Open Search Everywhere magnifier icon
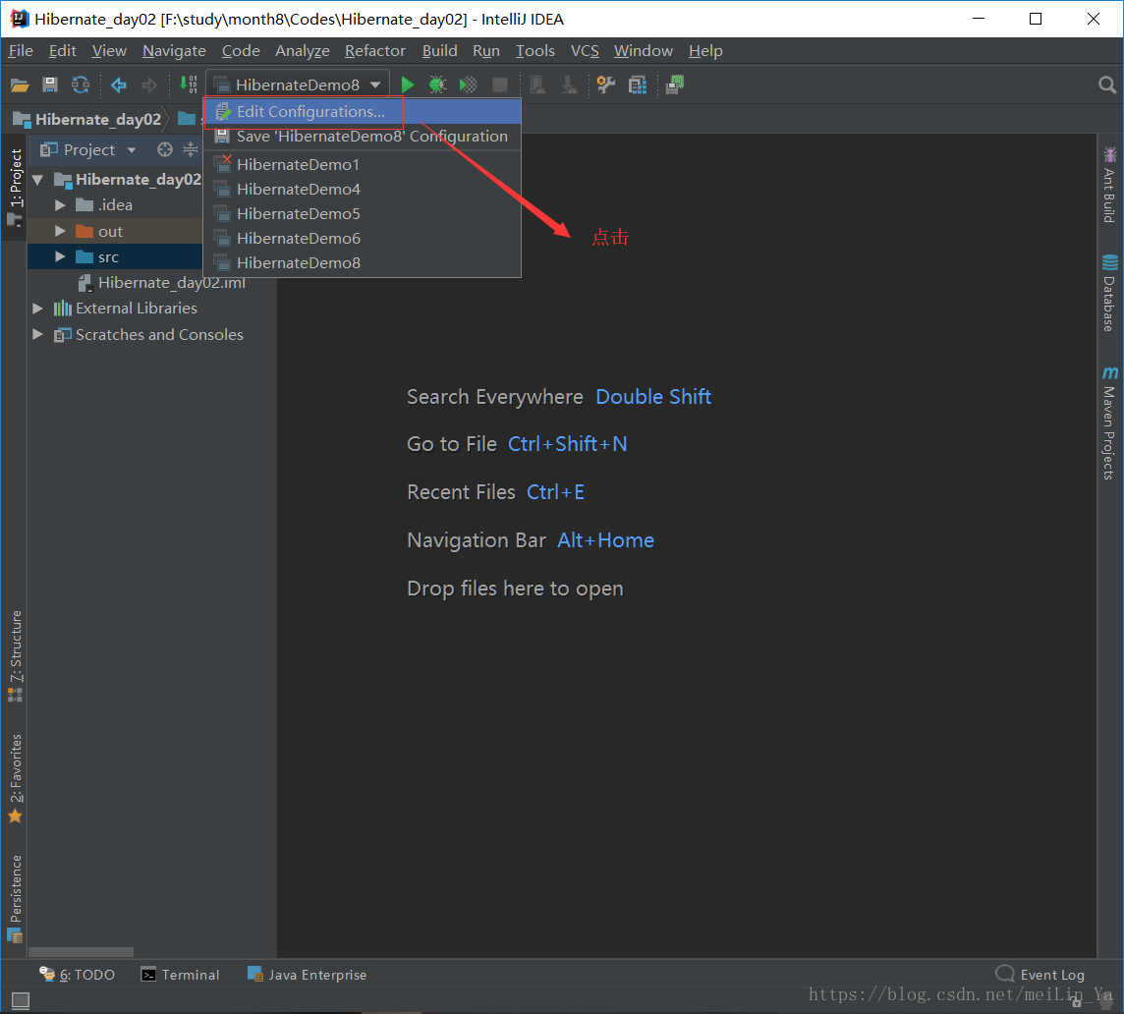Viewport: 1124px width, 1014px height. (x=1106, y=85)
